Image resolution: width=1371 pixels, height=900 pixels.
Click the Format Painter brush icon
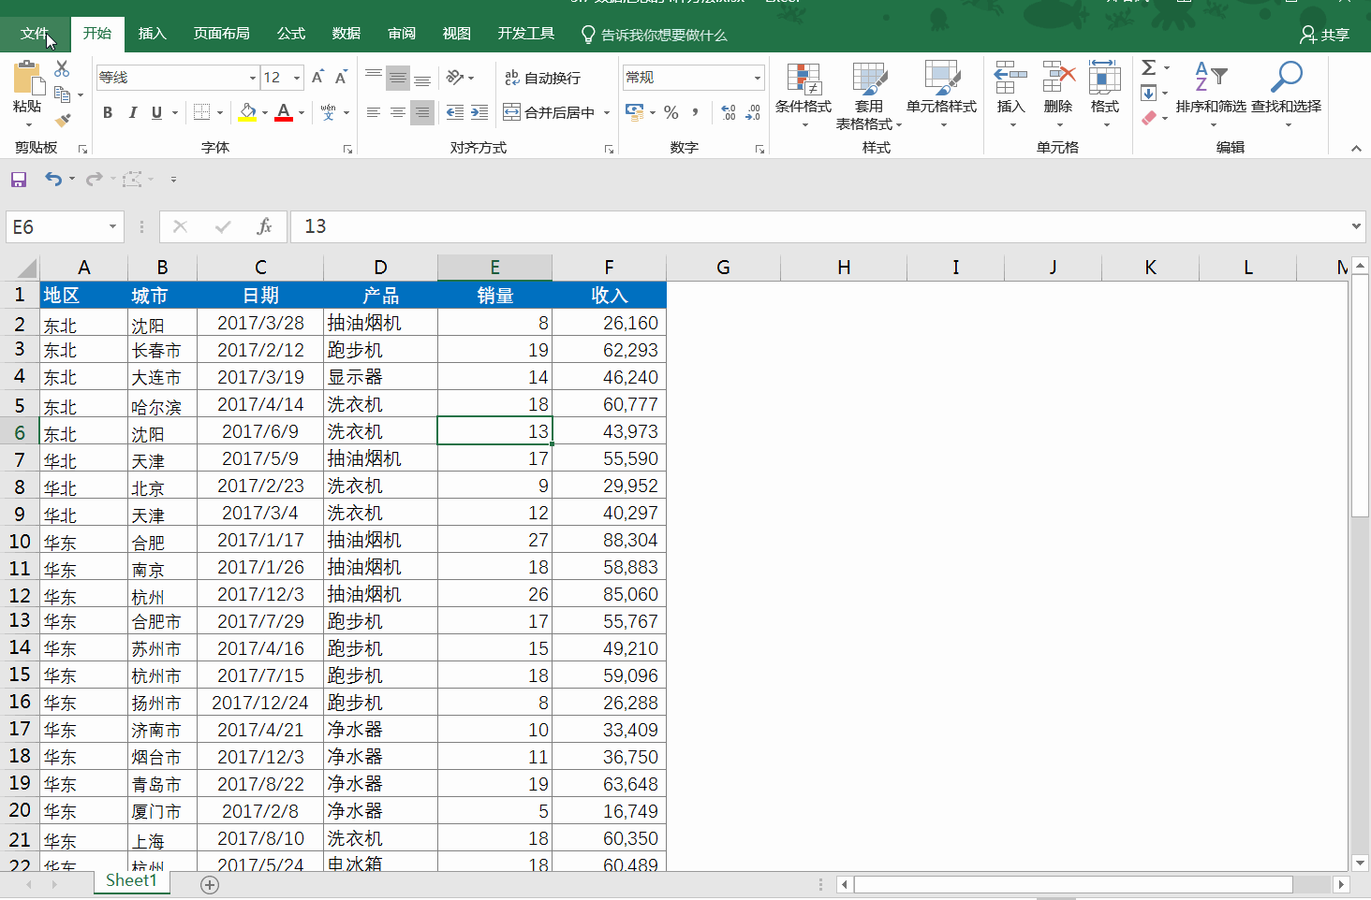62,120
